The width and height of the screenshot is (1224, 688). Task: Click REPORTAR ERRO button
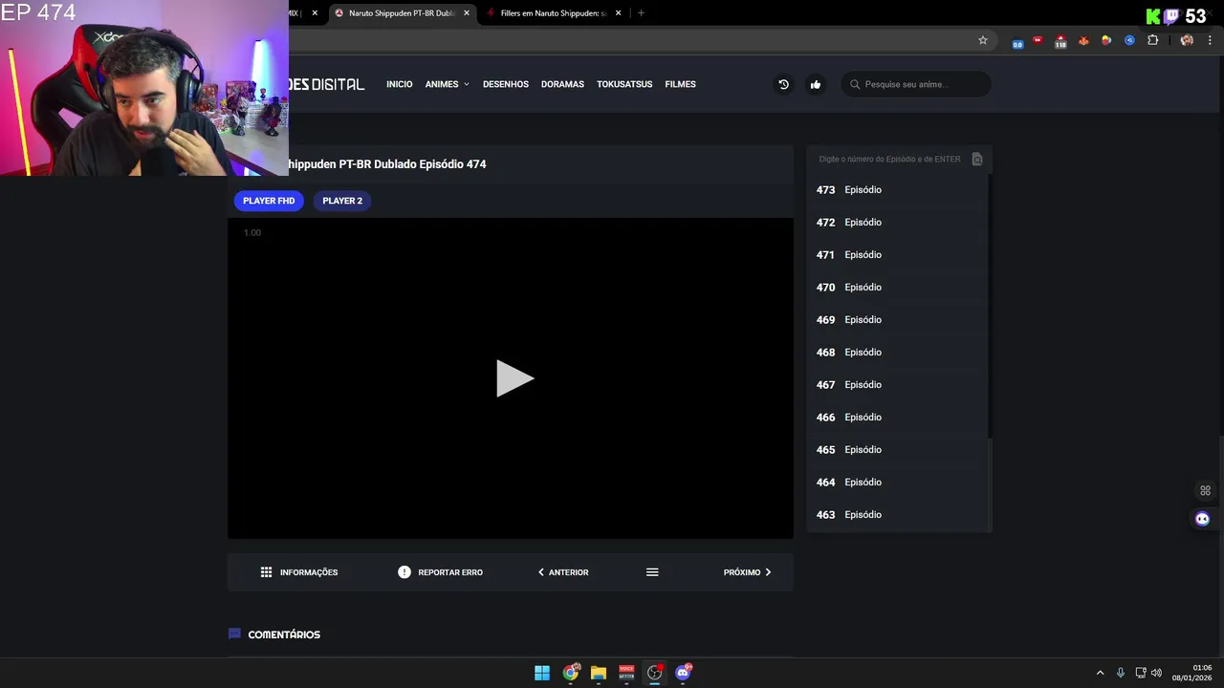tap(440, 572)
